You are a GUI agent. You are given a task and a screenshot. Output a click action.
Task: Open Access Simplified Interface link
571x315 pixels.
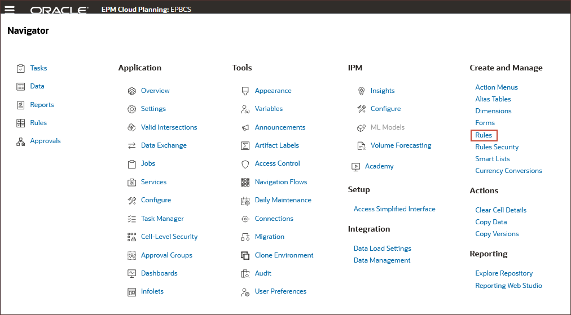[x=394, y=209]
